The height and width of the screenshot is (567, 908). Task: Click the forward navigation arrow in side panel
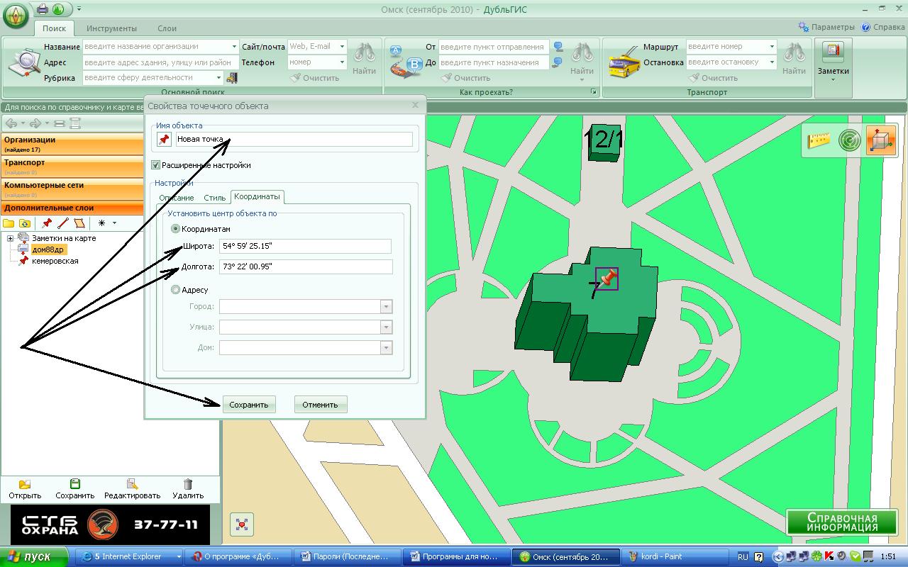(x=35, y=123)
